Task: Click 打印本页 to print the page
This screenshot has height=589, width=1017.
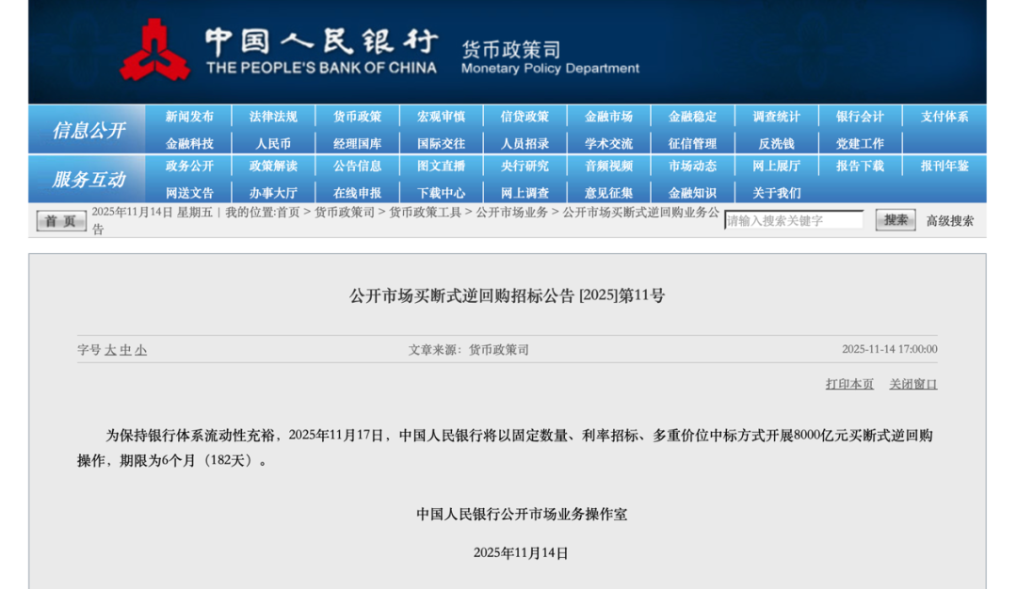Action: [x=849, y=384]
